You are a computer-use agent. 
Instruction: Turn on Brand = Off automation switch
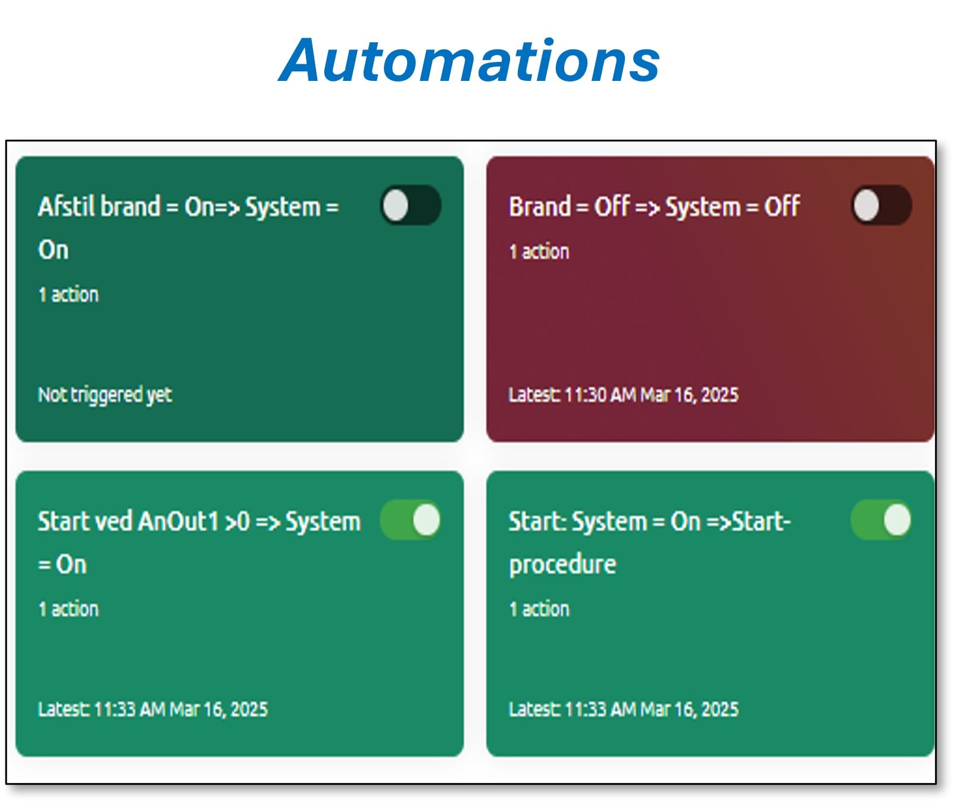pos(881,206)
